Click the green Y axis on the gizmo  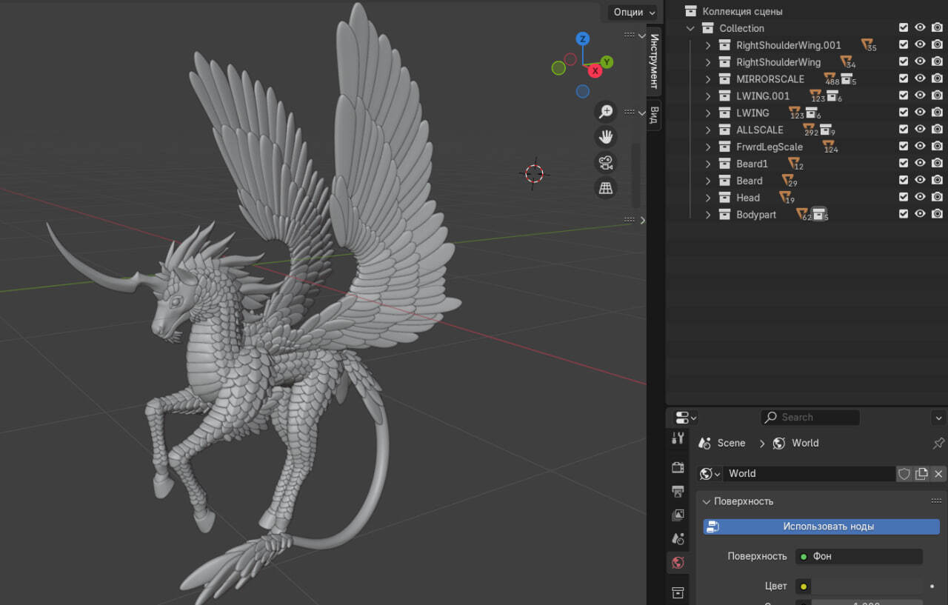607,62
